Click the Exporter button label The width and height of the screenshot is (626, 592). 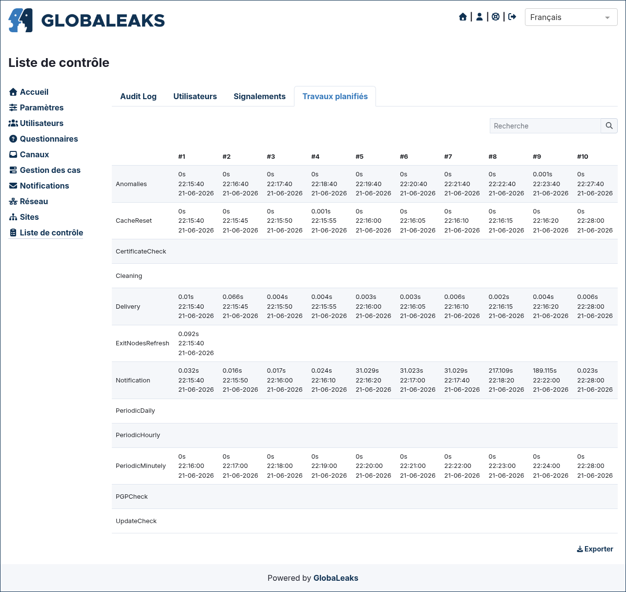pos(599,549)
